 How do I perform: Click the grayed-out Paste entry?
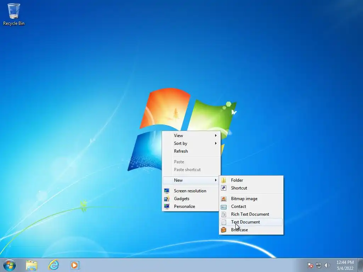point(191,162)
